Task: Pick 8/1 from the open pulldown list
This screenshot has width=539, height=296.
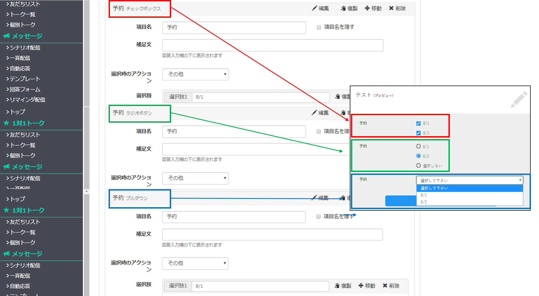Action: pos(469,195)
